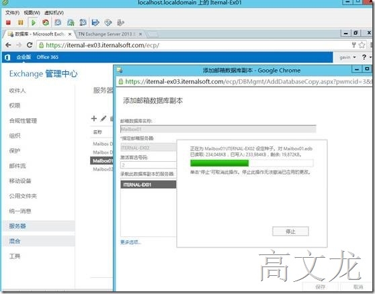Click the bookmark star icon
Image resolution: width=375 pixels, height=294 pixels.
click(x=362, y=45)
